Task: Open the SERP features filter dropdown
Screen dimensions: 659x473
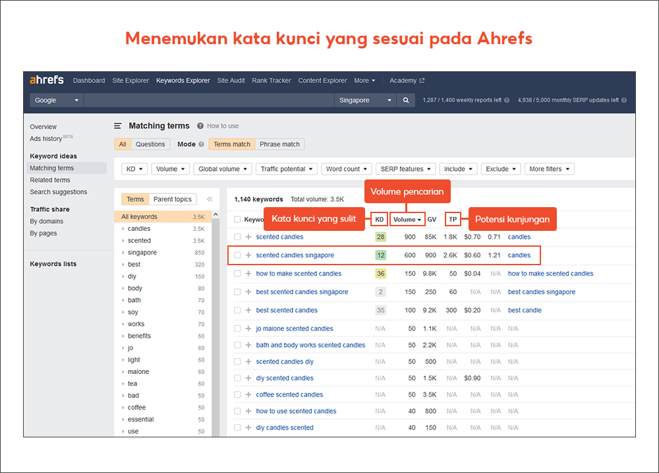Action: pos(405,169)
